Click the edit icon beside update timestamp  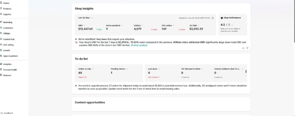click(213, 18)
